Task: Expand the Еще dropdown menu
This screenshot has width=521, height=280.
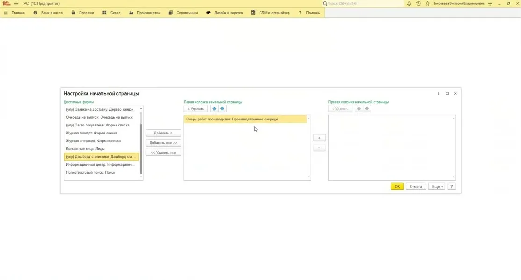Action: click(437, 187)
